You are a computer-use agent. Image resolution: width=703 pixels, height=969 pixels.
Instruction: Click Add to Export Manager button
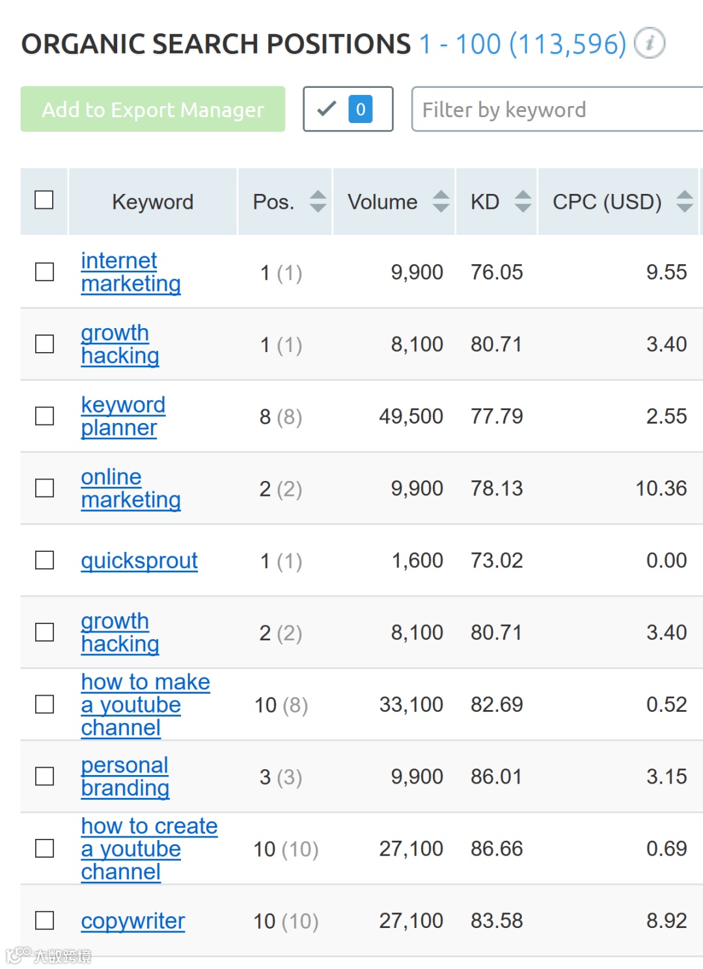click(x=153, y=109)
